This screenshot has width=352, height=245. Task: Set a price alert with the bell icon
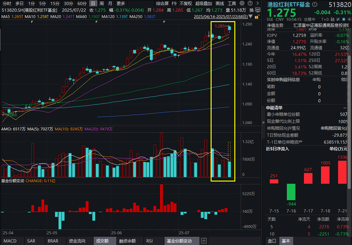tap(344, 19)
